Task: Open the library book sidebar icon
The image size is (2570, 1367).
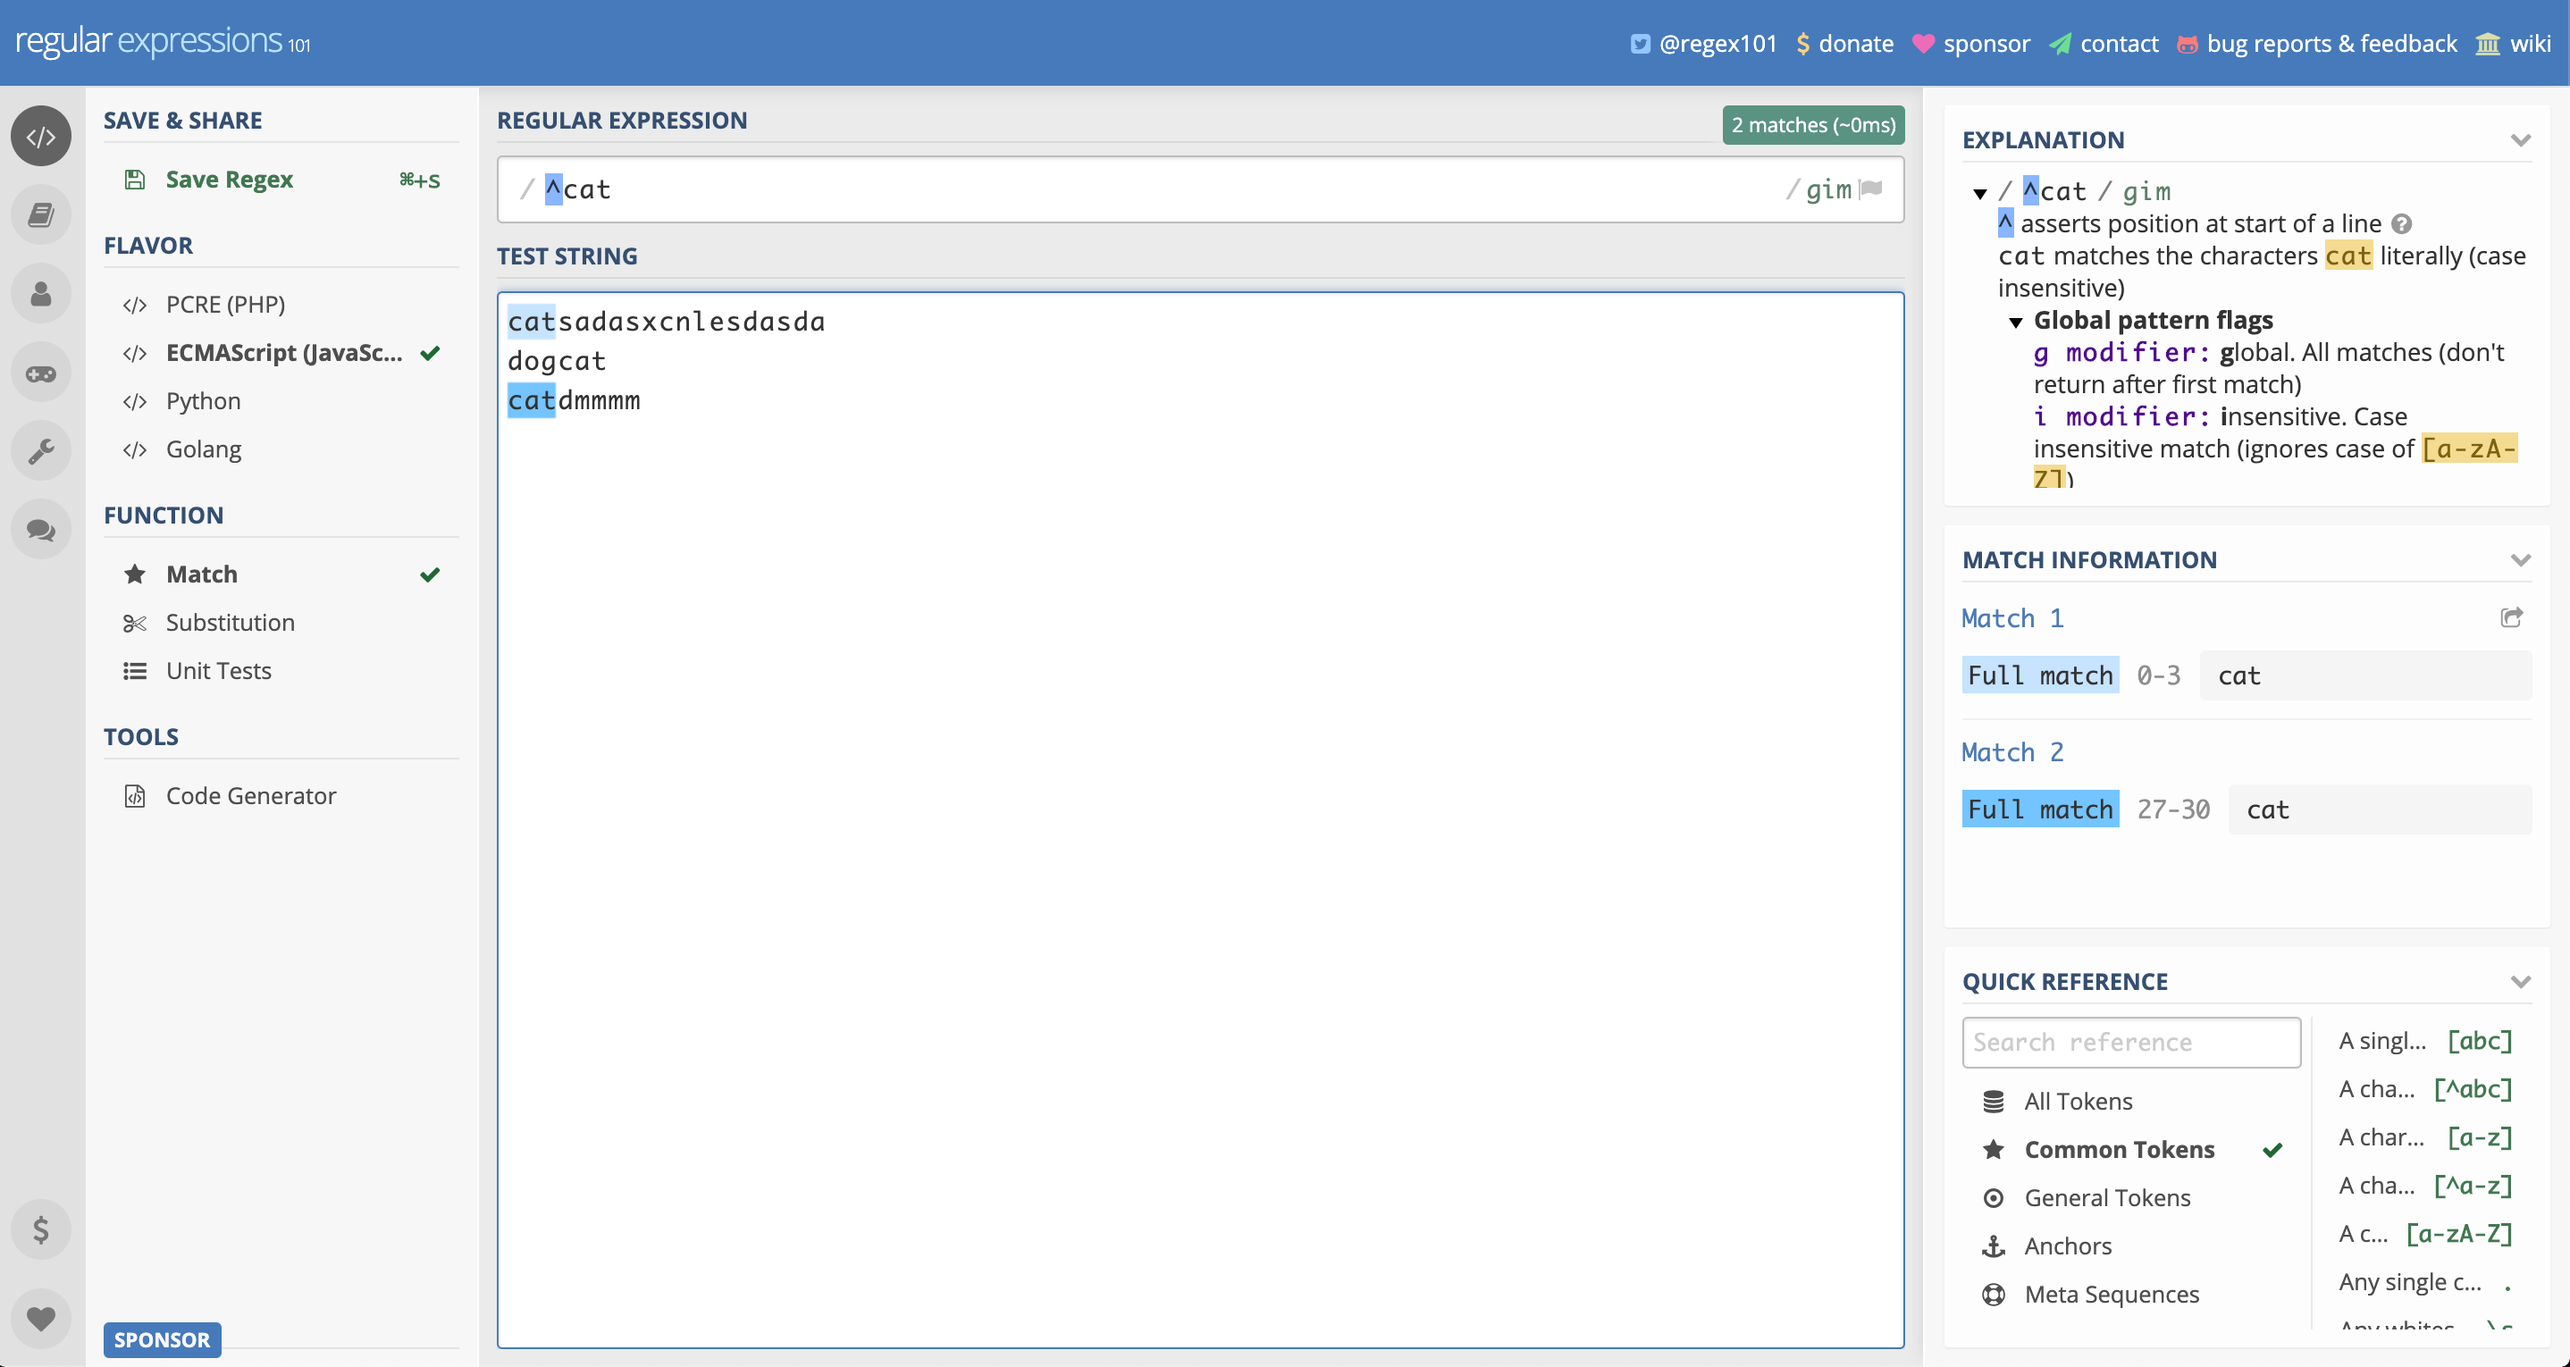Action: pos(41,215)
